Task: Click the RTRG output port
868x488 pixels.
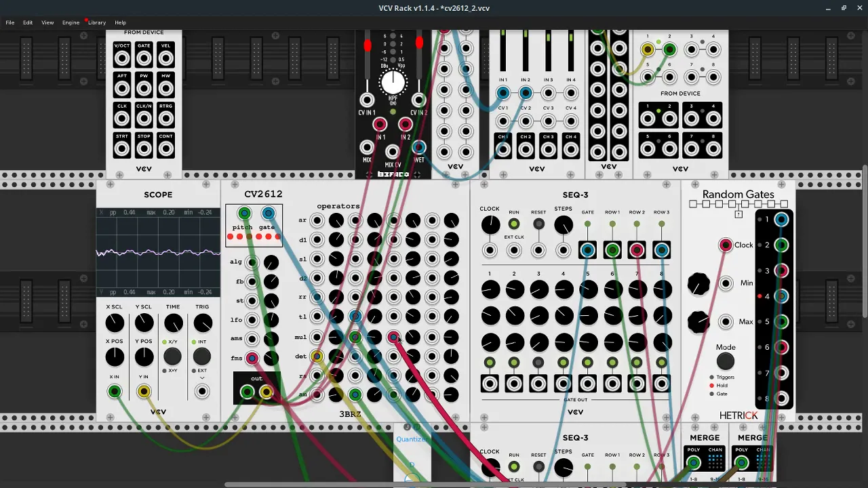Action: tap(166, 119)
